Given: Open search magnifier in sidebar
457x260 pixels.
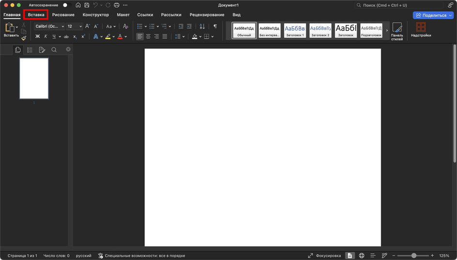Looking at the screenshot, I should pos(54,50).
